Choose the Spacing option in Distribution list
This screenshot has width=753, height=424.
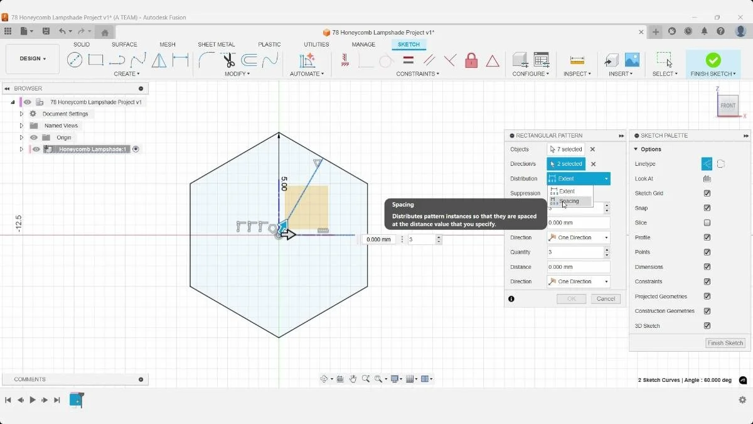click(x=570, y=201)
